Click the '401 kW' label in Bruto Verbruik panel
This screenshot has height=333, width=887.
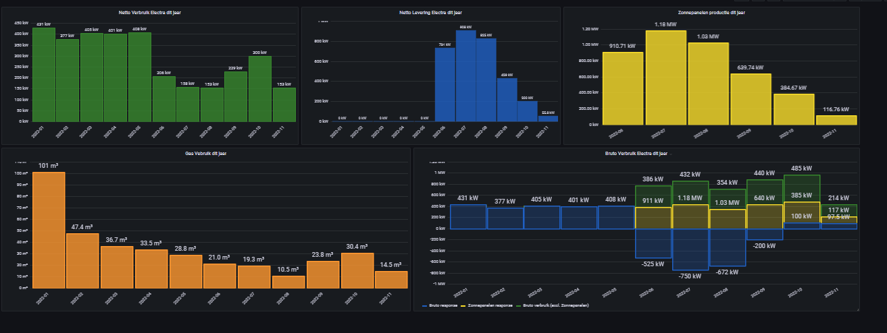[579, 200]
